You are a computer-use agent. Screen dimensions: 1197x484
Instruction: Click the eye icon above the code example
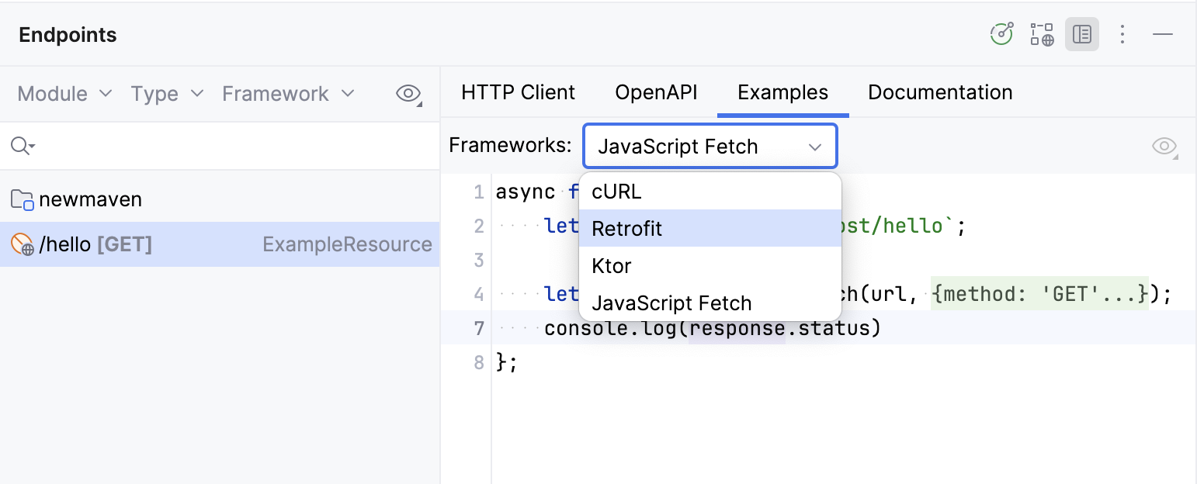pyautogui.click(x=1164, y=146)
